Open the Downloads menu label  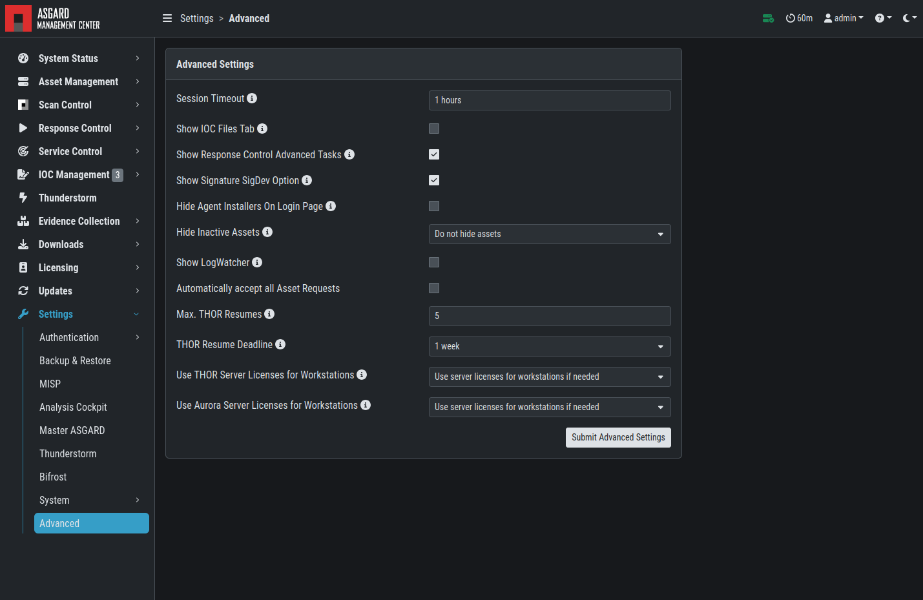click(61, 244)
